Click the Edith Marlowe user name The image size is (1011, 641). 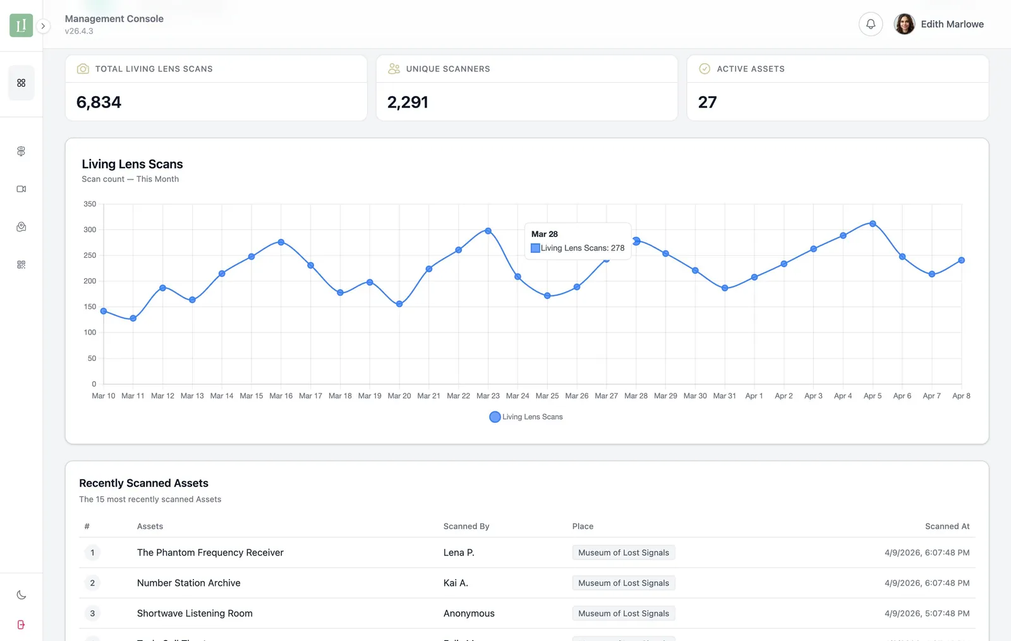click(x=952, y=24)
